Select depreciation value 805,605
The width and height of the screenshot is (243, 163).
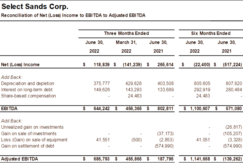click(202, 83)
